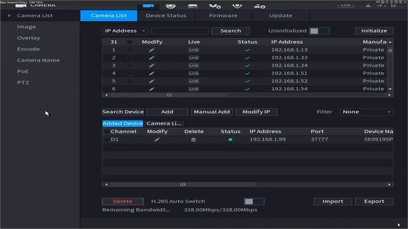Open the Security shield icon in top bar
Screen dimensions: 408x229
point(237,6)
